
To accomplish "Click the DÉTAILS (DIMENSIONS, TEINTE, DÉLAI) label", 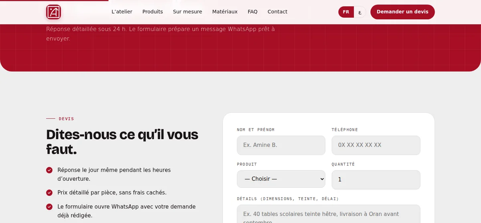I will (x=288, y=199).
